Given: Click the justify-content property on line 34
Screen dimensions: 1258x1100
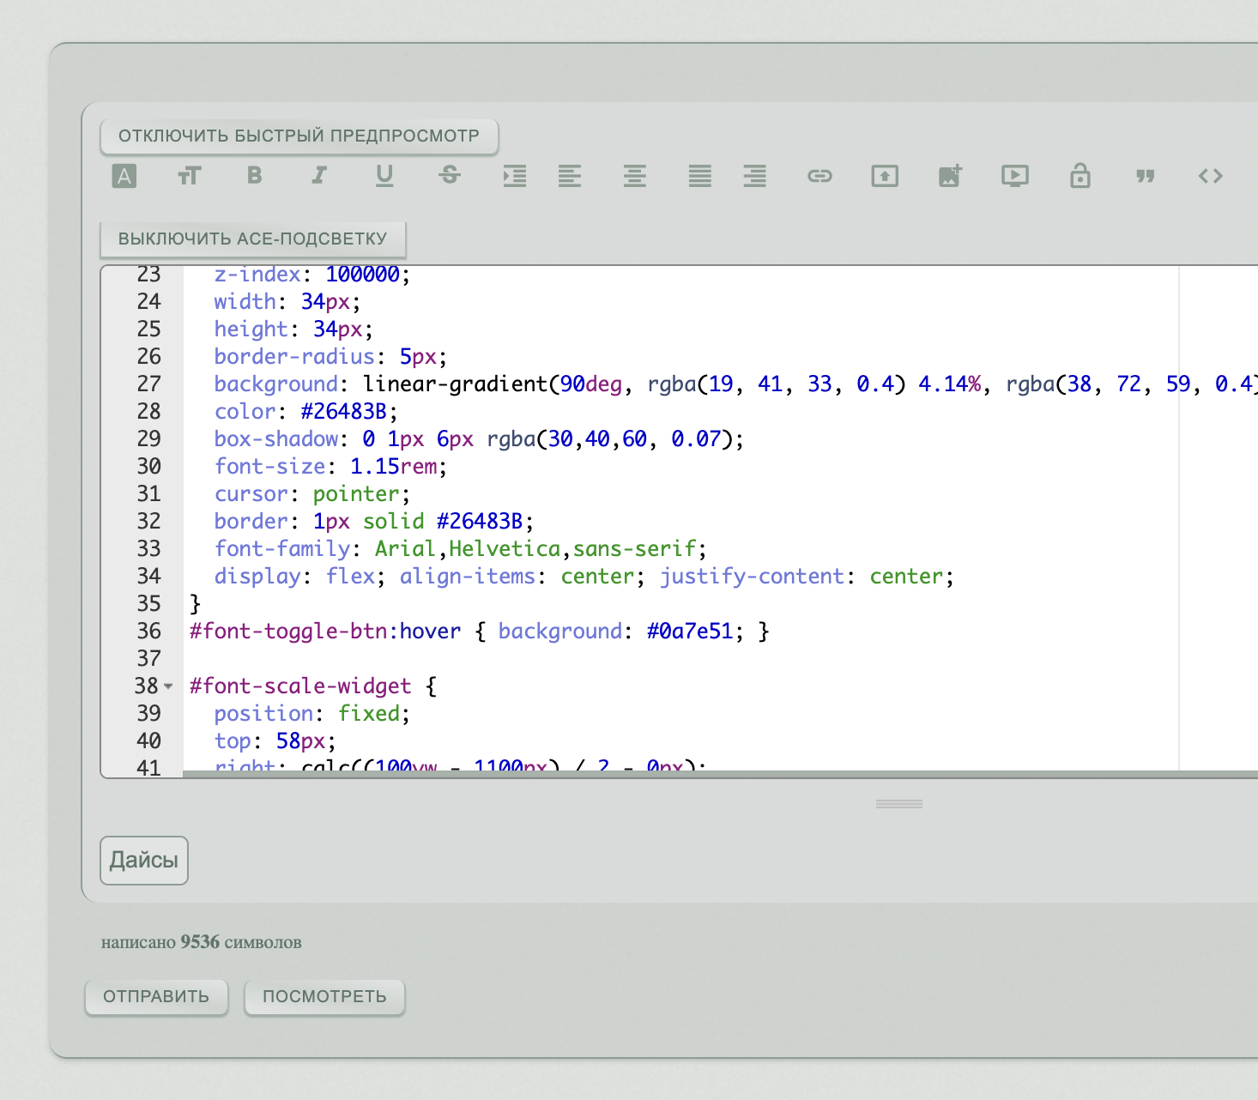Looking at the screenshot, I should click(752, 576).
